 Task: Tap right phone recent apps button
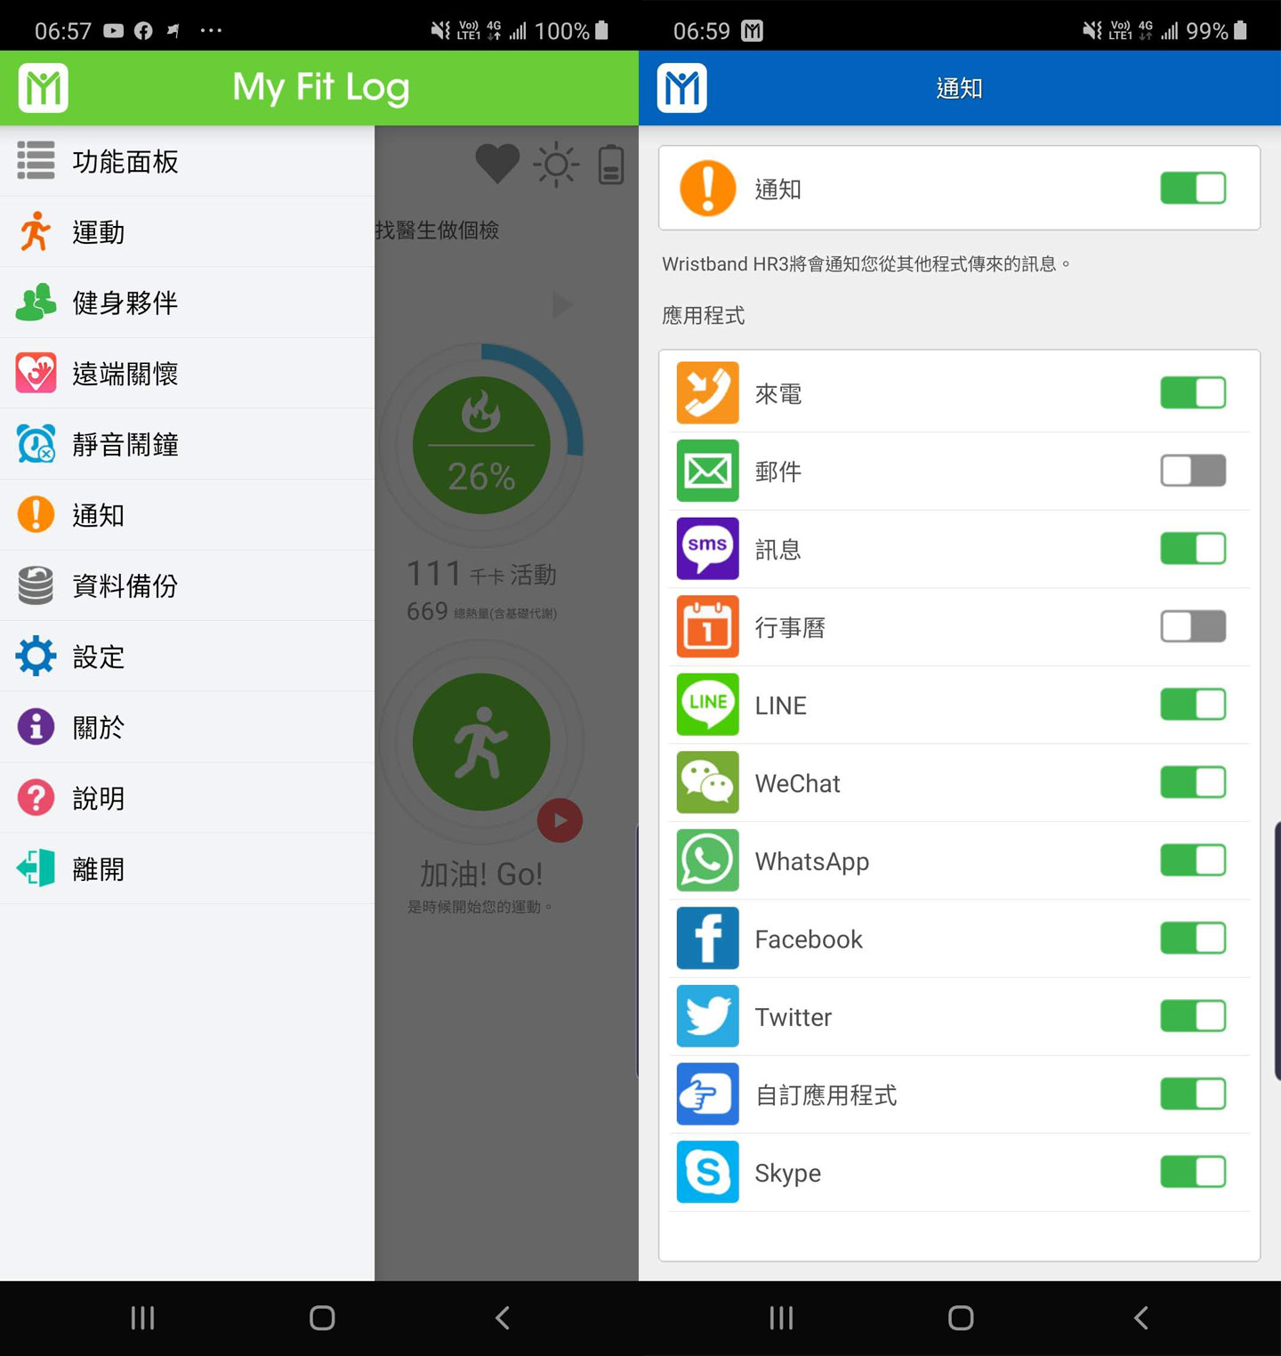pyautogui.click(x=781, y=1318)
